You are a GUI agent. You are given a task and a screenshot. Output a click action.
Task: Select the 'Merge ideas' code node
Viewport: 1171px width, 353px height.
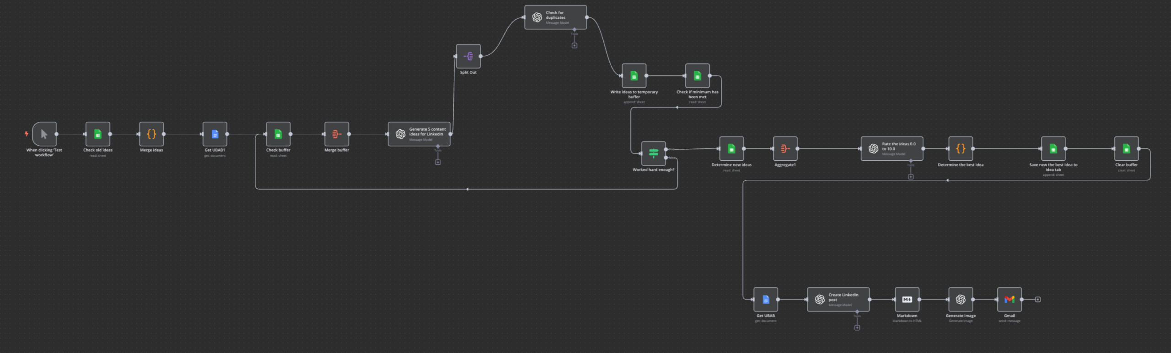tap(151, 134)
